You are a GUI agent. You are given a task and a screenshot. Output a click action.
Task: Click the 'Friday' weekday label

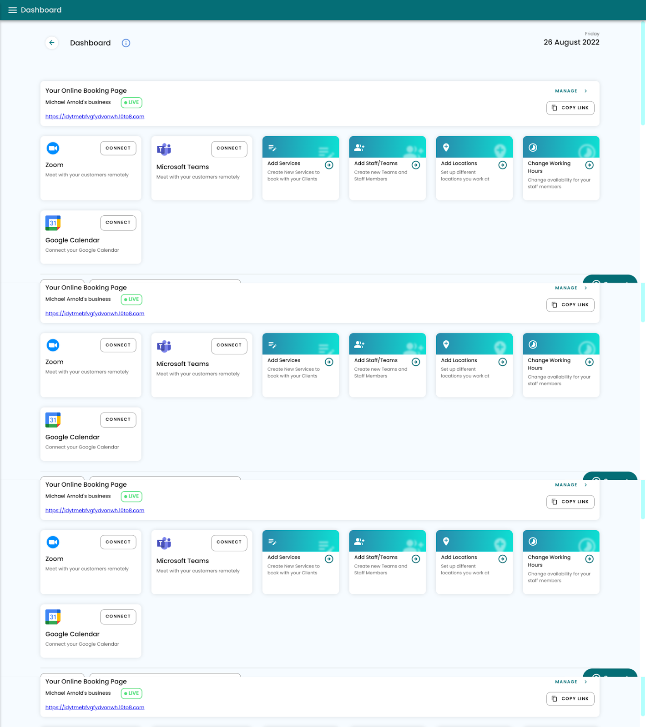(x=592, y=34)
